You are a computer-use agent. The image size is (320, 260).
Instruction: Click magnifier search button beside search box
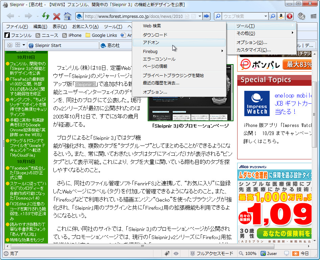272,16
